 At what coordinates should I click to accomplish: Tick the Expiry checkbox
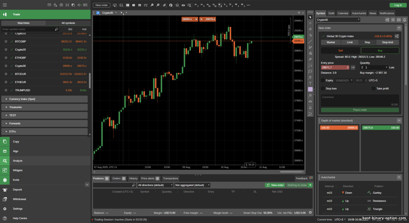[323, 80]
